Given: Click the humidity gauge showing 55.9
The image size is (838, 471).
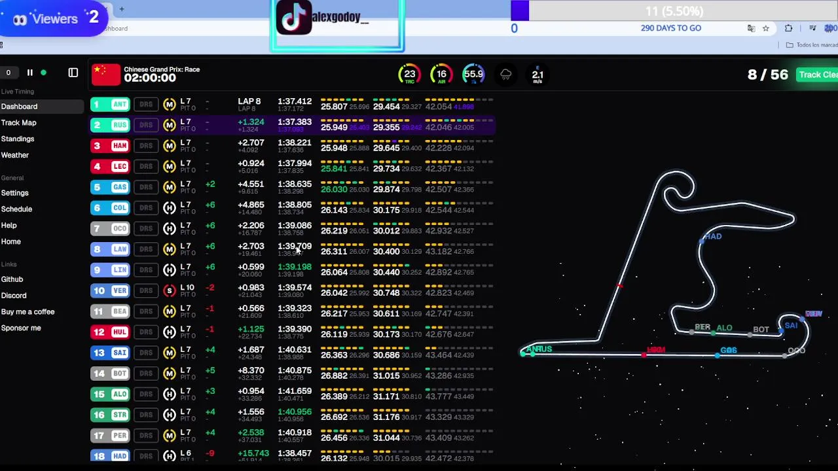Looking at the screenshot, I should click(473, 75).
